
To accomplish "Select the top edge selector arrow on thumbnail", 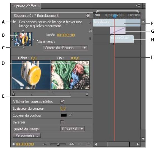I will coord(23,31).
